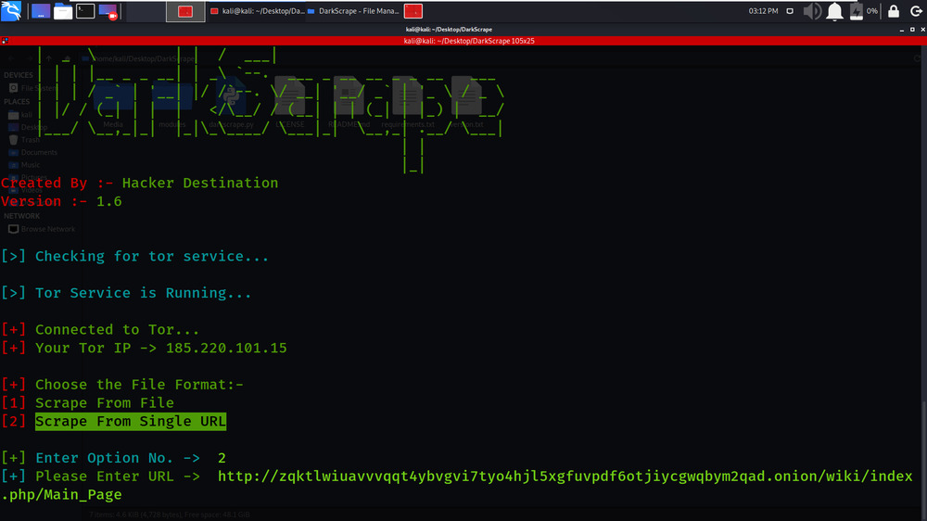The image size is (927, 521).
Task: Click the 0% battery percentage label
Action: point(872,11)
